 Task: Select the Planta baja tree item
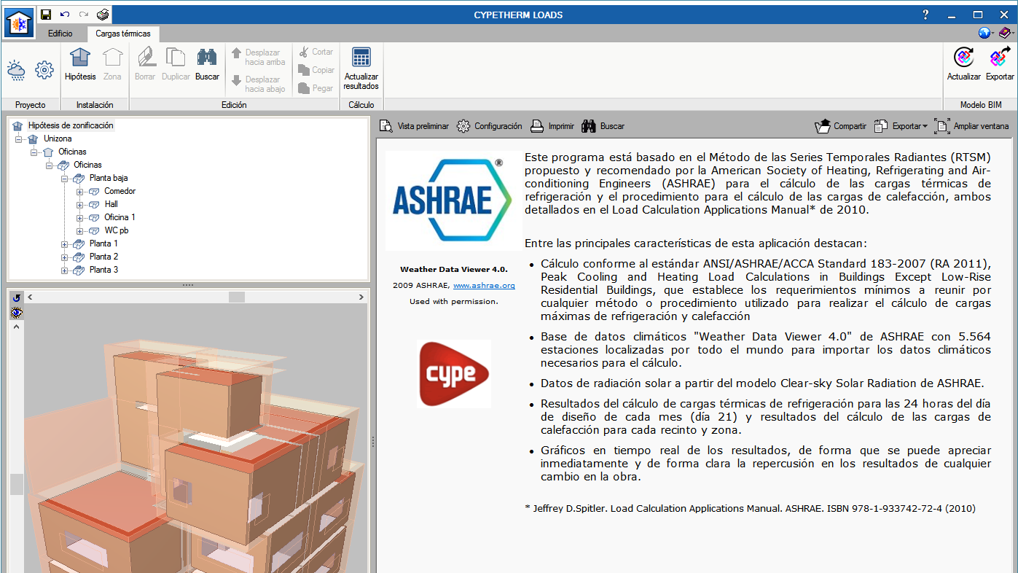109,178
